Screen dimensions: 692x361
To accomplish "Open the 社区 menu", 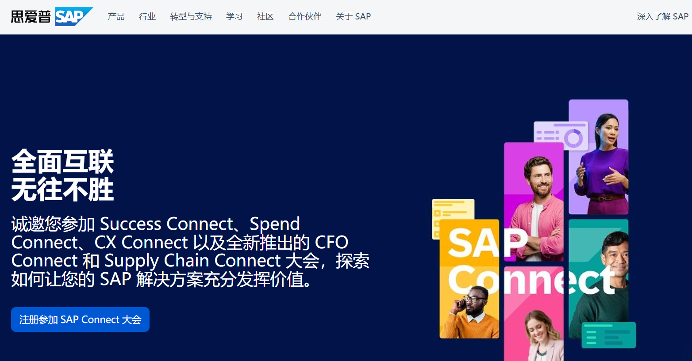I will click(x=265, y=17).
